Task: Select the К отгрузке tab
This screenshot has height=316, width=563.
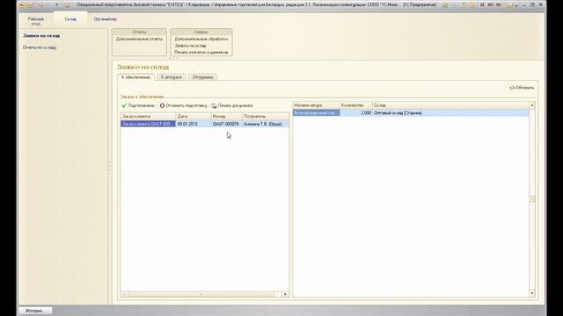Action: point(172,77)
